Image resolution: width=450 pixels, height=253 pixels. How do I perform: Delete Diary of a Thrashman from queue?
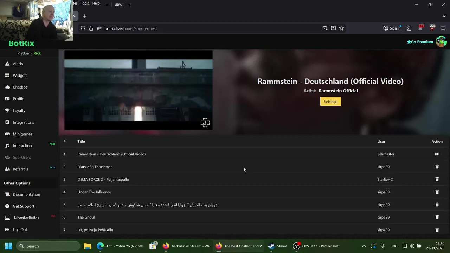[x=437, y=167]
